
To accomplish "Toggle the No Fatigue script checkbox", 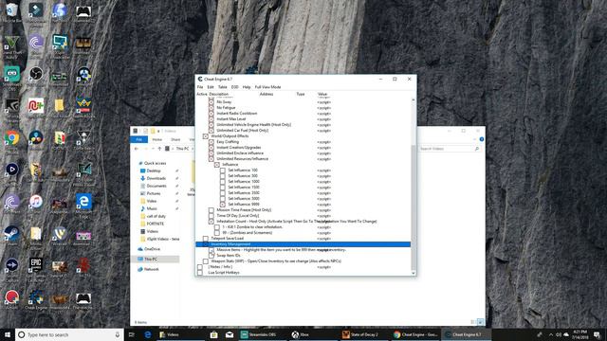I will [x=212, y=108].
